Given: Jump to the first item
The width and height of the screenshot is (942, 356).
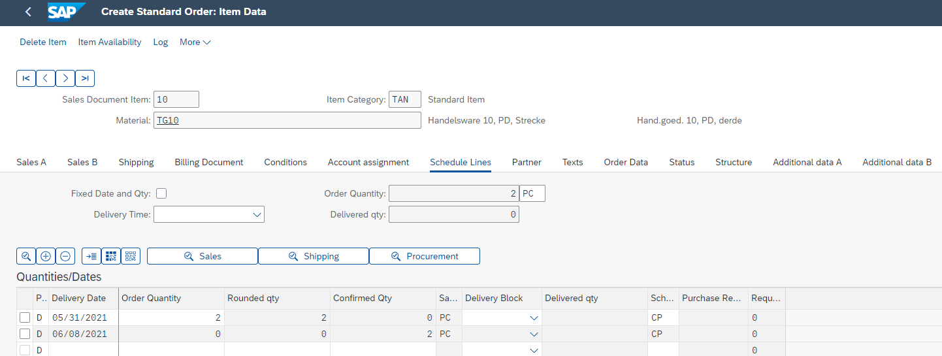Looking at the screenshot, I should click(x=26, y=78).
